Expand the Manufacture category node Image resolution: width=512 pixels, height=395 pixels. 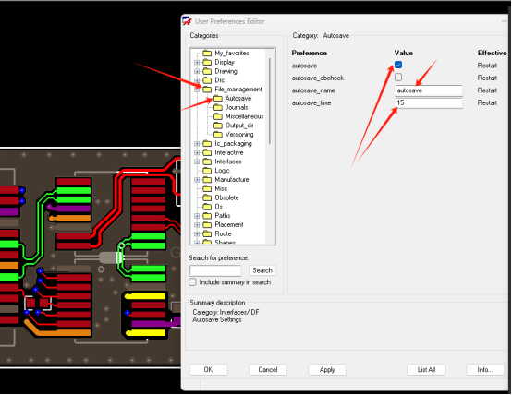[x=197, y=180]
